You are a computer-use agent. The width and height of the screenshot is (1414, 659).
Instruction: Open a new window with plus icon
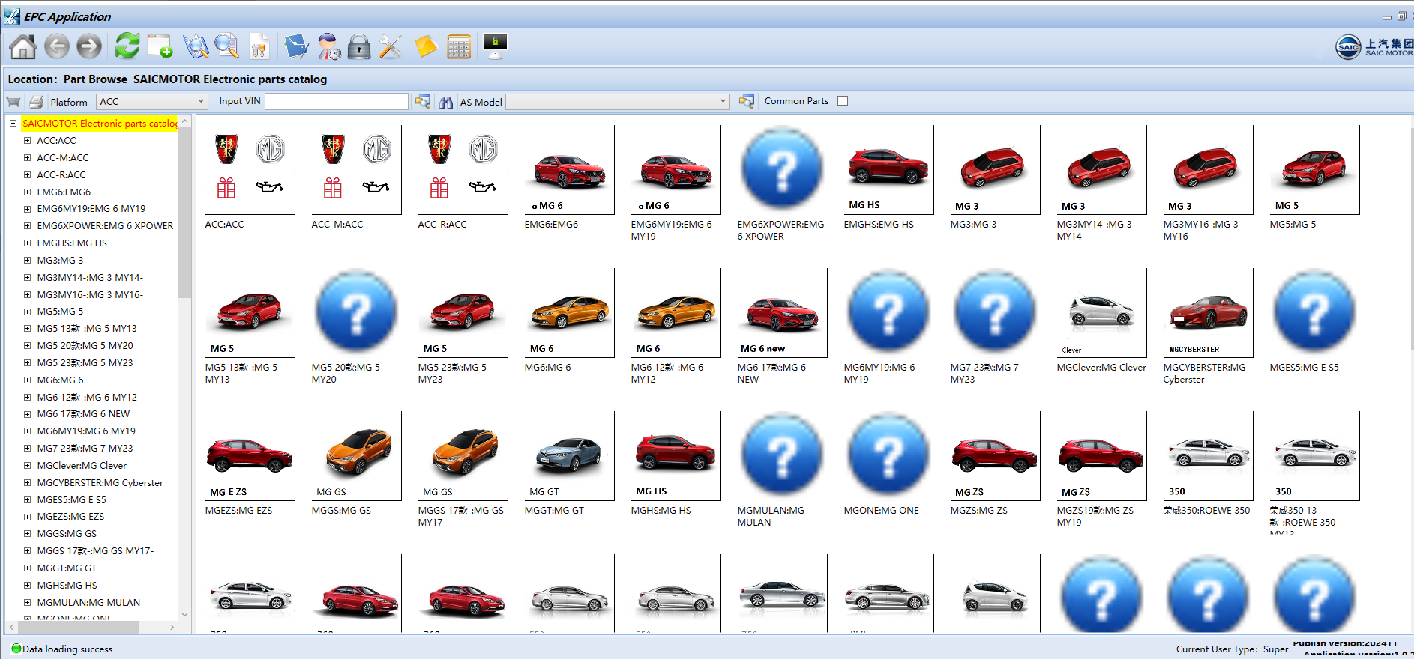(160, 46)
